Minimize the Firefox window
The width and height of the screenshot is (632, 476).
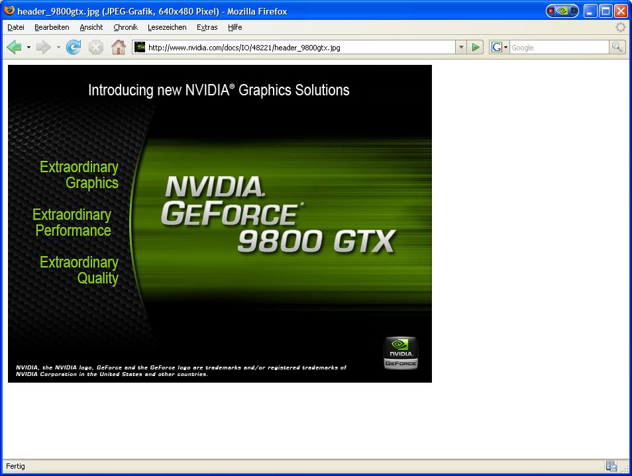point(590,11)
